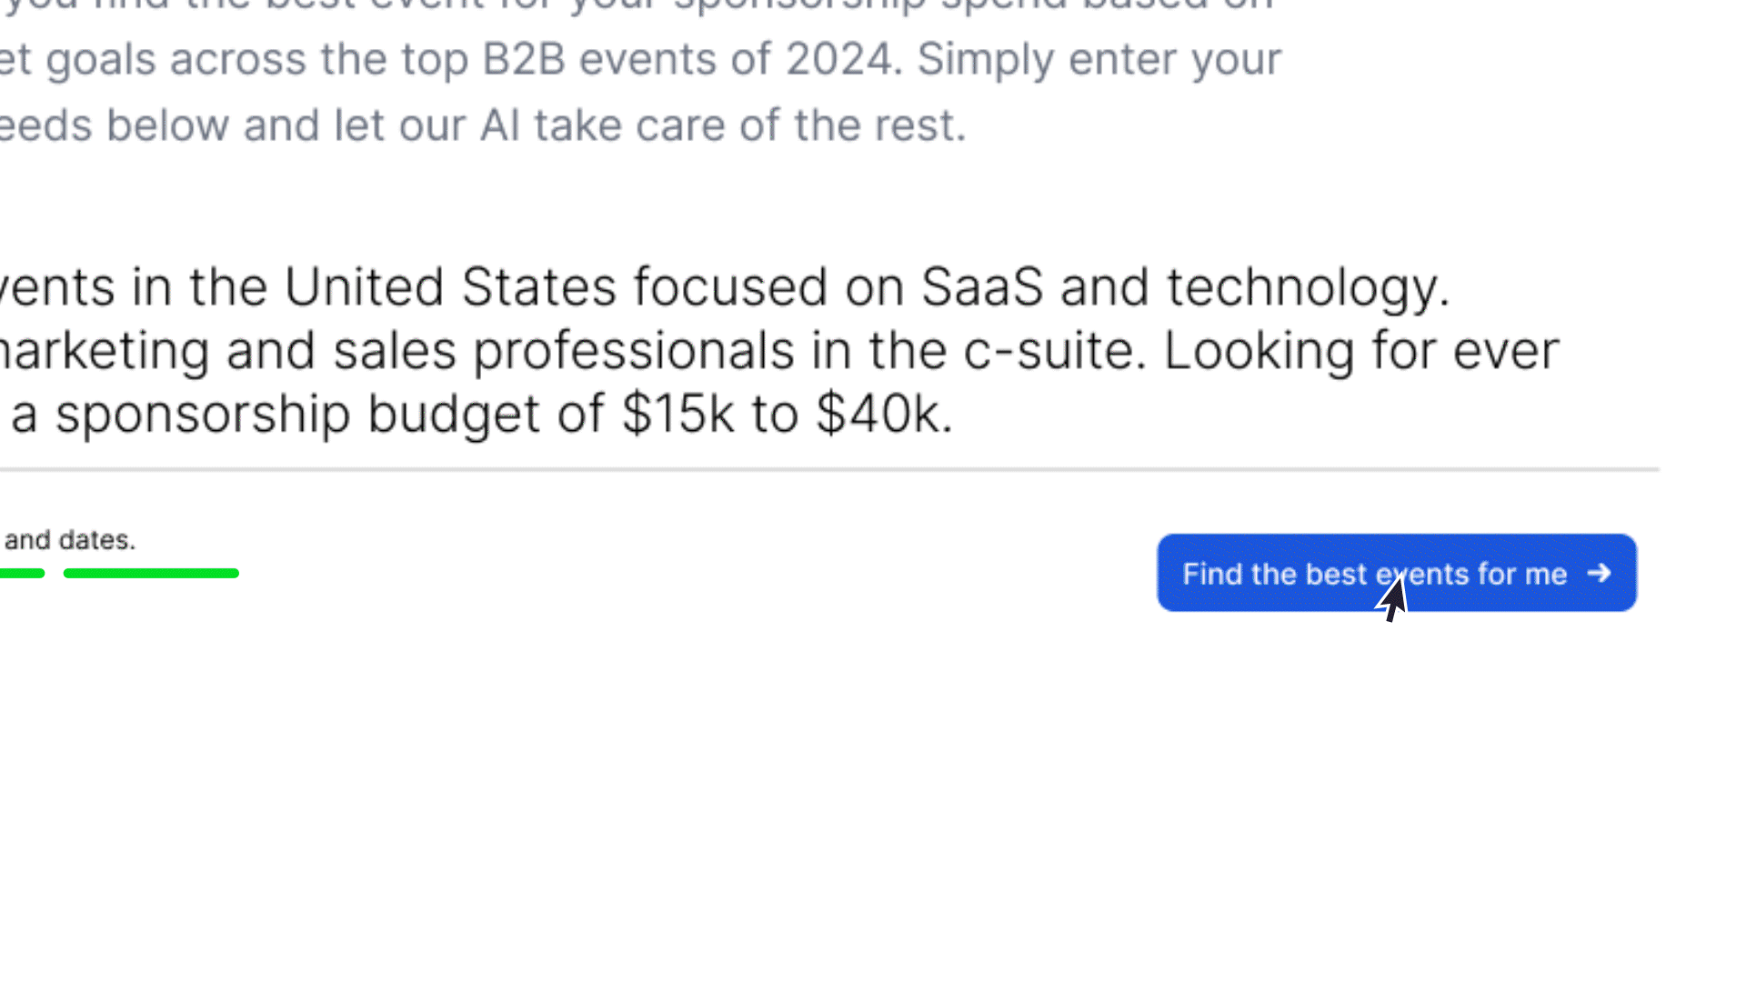Focus the event requirements text area

(x=727, y=350)
